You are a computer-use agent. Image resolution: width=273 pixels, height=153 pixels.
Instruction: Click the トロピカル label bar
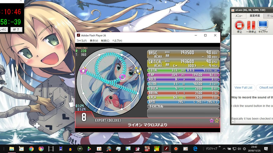183,106
